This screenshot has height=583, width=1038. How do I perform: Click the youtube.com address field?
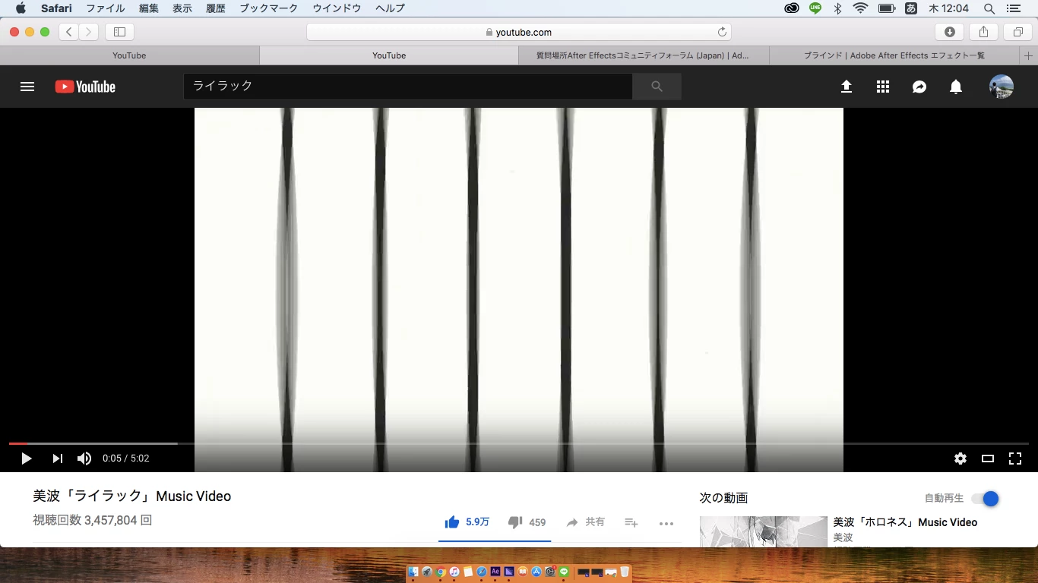[519, 32]
